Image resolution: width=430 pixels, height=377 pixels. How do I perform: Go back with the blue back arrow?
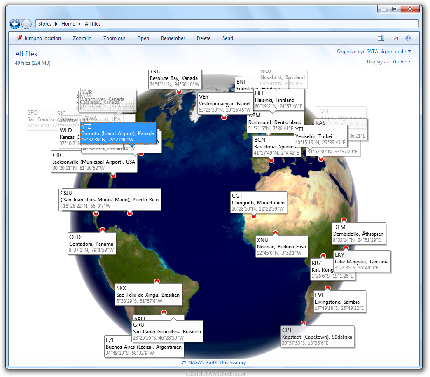[15, 24]
